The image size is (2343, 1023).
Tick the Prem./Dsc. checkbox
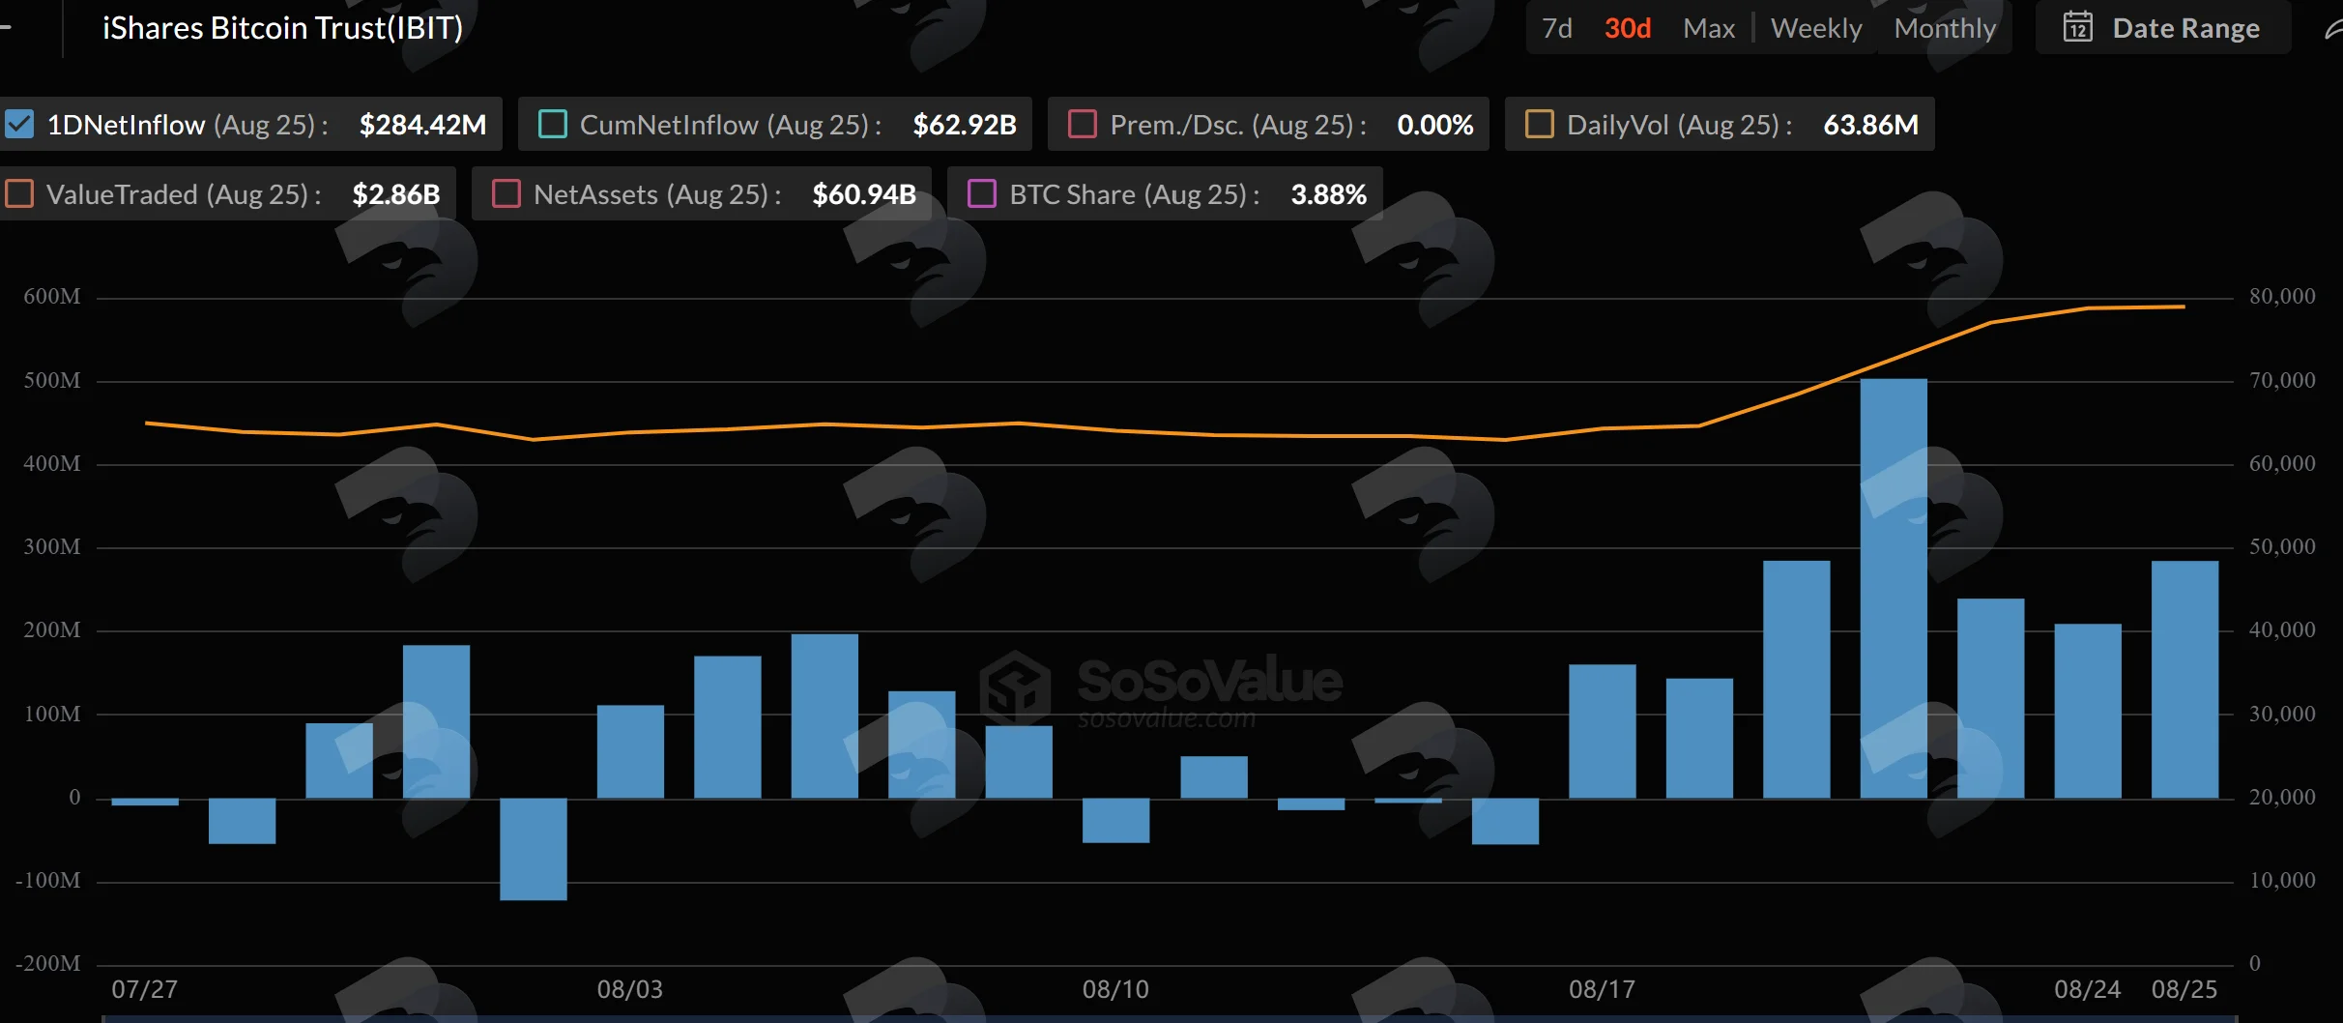(x=1082, y=125)
